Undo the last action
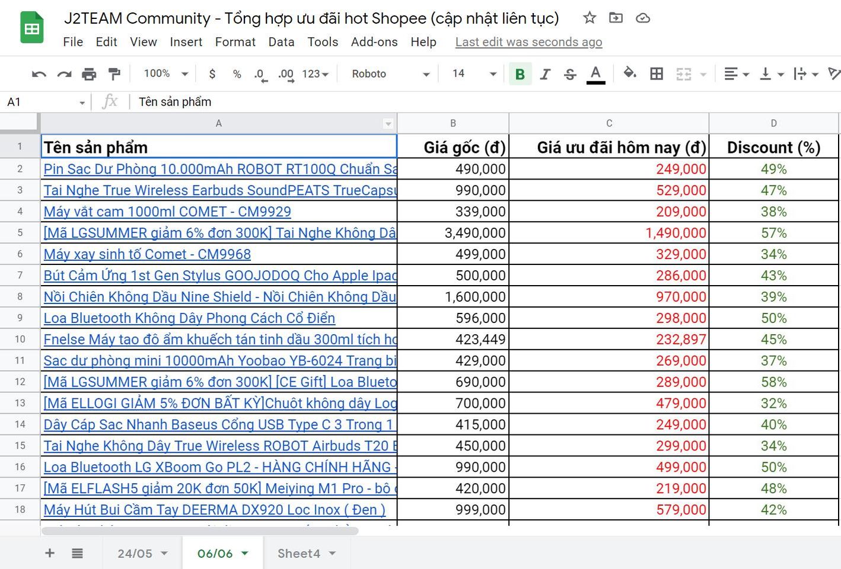The image size is (841, 569). [x=39, y=74]
